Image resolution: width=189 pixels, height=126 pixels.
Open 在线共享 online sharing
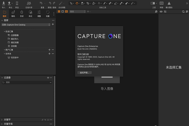pyautogui.click(x=29, y=3)
